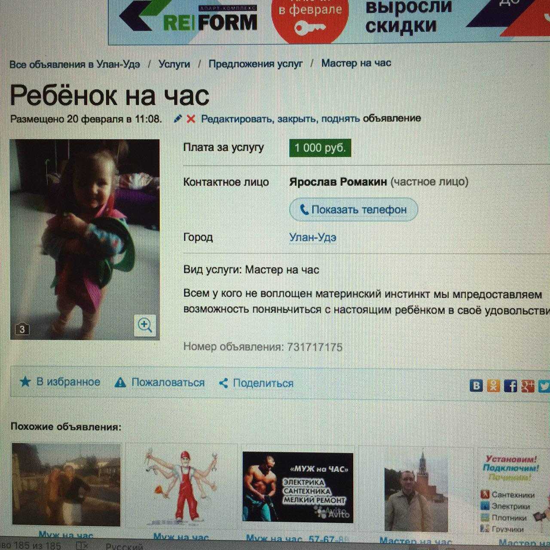Share via Odnoklassniki orange icon
Image resolution: width=550 pixels, height=550 pixels.
(x=494, y=385)
